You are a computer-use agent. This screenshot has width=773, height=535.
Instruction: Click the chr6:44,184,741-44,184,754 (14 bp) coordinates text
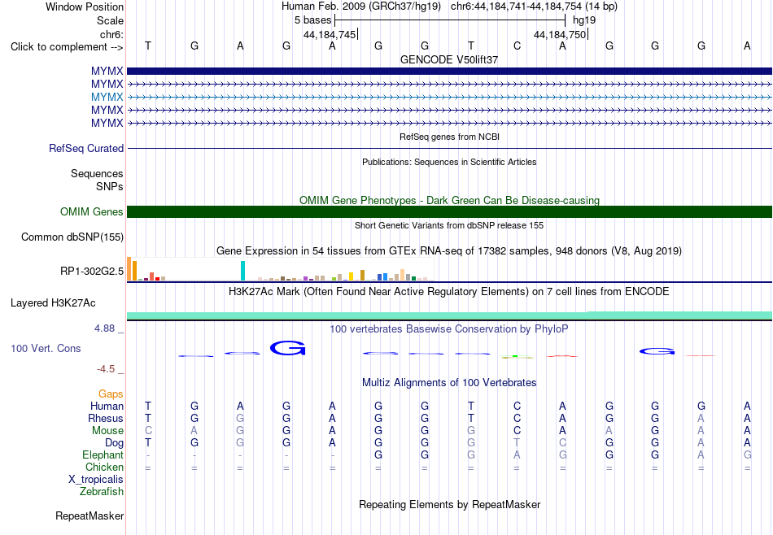click(534, 7)
